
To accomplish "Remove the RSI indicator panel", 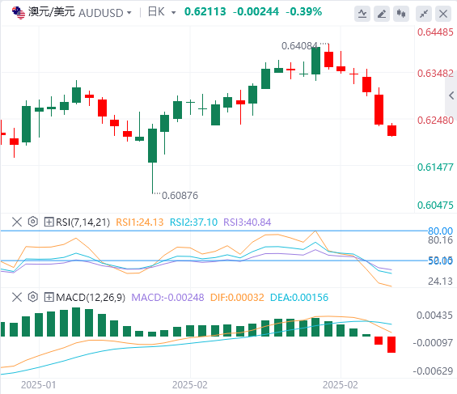I will 17,222.
